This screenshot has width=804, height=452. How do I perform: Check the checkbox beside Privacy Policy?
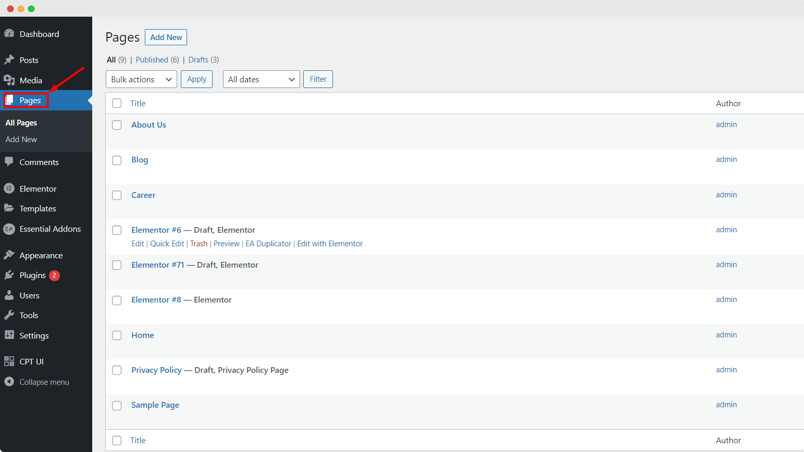pyautogui.click(x=116, y=370)
